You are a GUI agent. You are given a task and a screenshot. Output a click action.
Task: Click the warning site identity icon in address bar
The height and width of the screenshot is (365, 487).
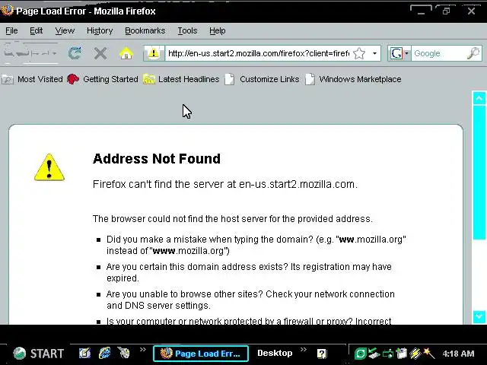point(154,53)
